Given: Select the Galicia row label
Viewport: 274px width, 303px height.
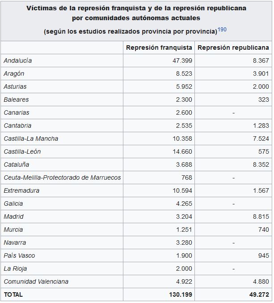Looking at the screenshot, I should 13,203.
